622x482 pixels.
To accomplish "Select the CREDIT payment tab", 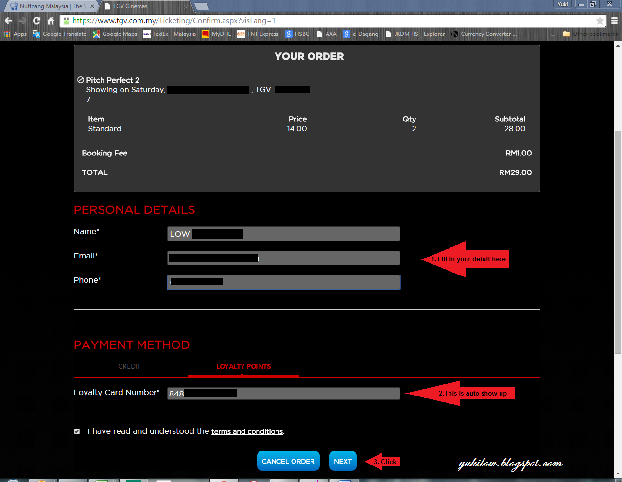I will [x=130, y=366].
